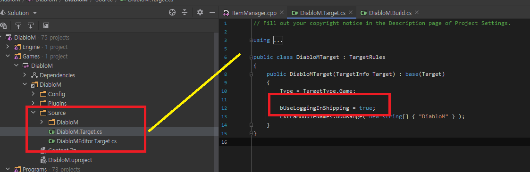Expand the folded using block marker
This screenshot has width=530, height=172.
[251, 40]
